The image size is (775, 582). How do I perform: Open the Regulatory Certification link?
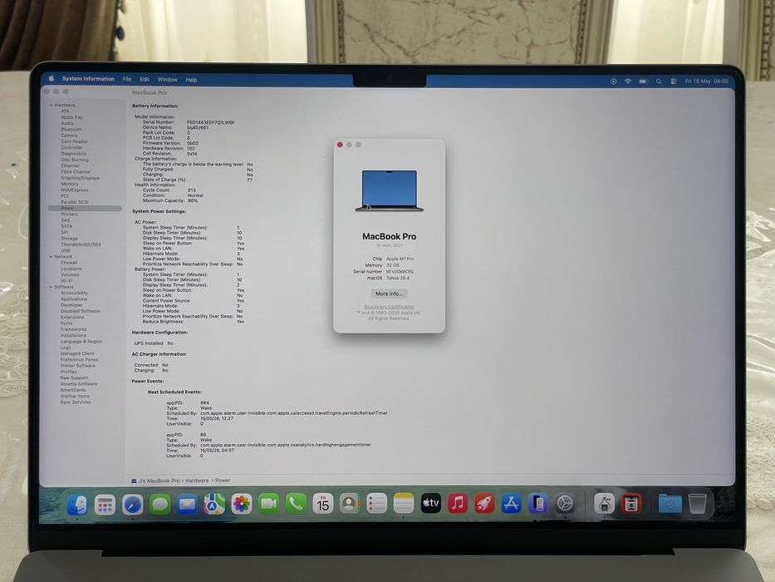pyautogui.click(x=389, y=307)
